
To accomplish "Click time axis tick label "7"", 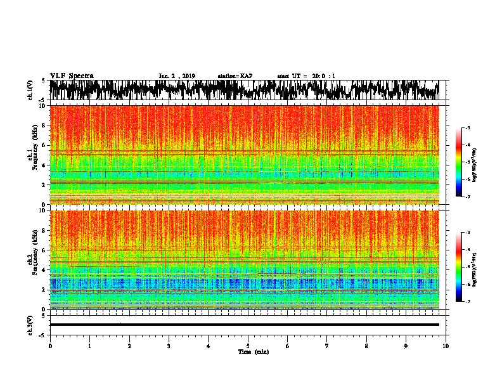I will (x=327, y=346).
